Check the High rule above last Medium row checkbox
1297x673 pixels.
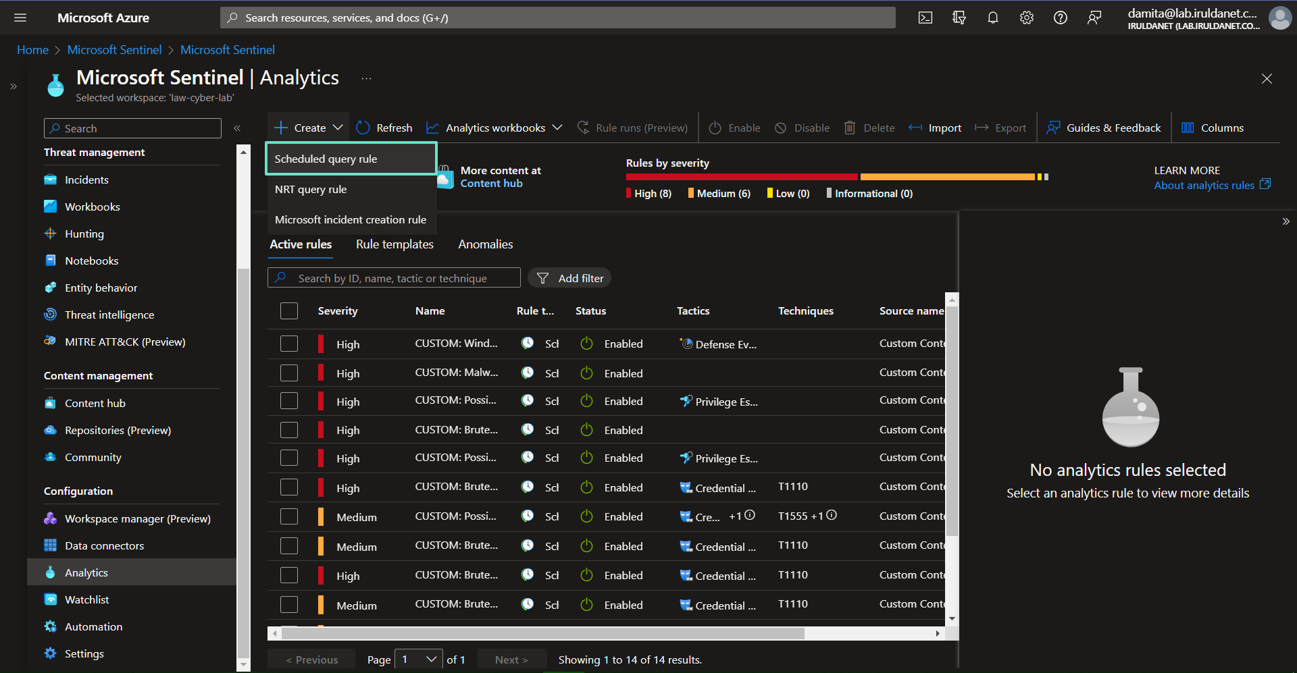pos(289,575)
